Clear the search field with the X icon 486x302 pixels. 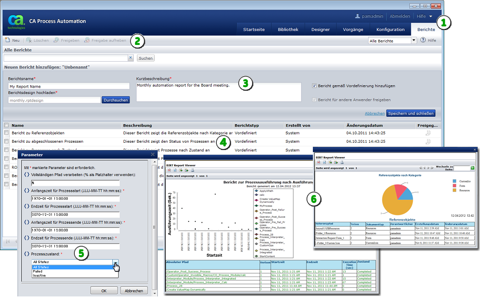click(130, 58)
